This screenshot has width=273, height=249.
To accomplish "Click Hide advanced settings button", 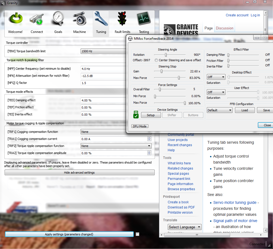I will coord(80,173).
